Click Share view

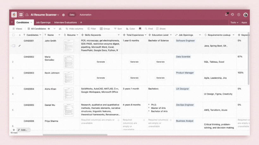[161, 29]
